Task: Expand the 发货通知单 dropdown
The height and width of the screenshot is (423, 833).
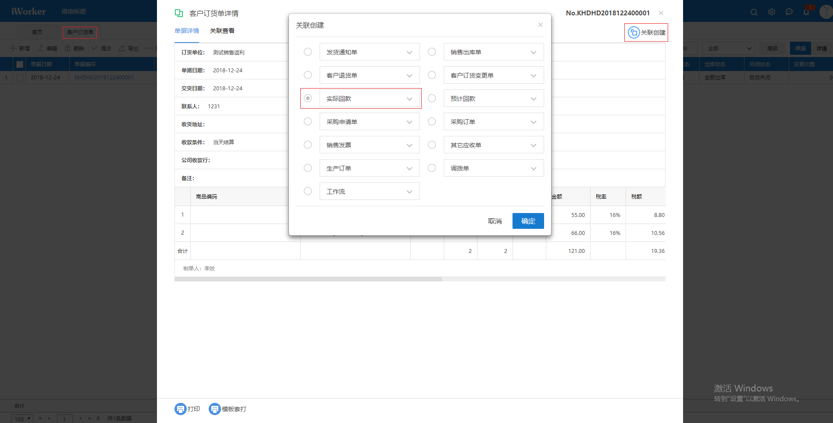Action: [370, 52]
